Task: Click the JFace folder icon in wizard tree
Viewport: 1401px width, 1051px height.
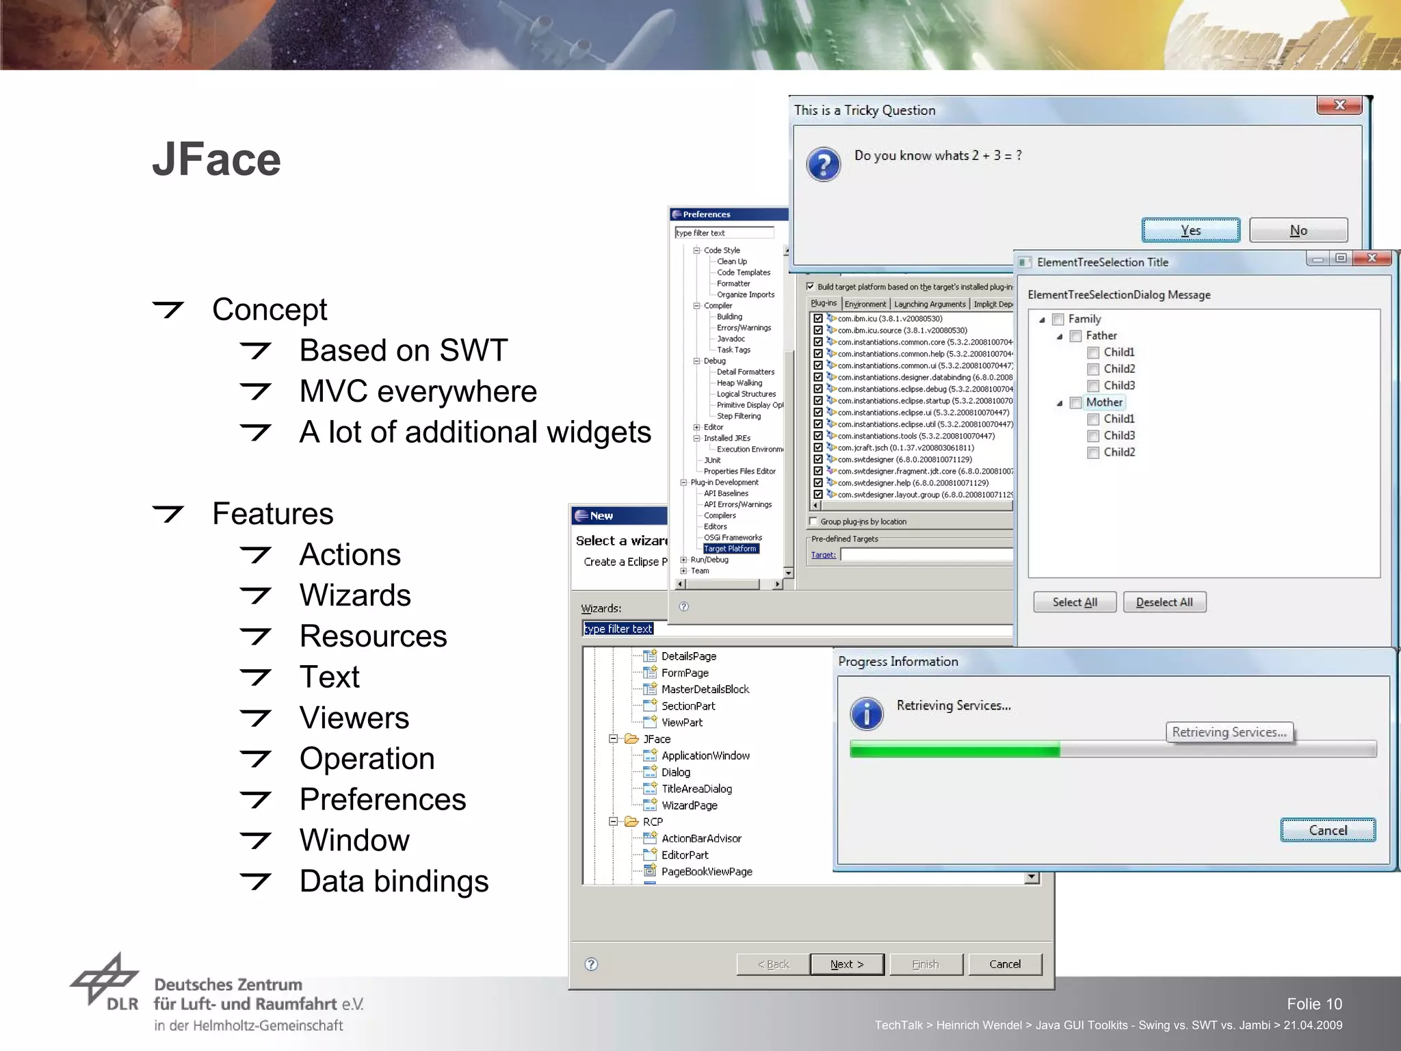Action: (631, 739)
